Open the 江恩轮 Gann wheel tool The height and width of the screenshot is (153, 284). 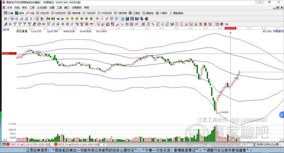click(135, 13)
